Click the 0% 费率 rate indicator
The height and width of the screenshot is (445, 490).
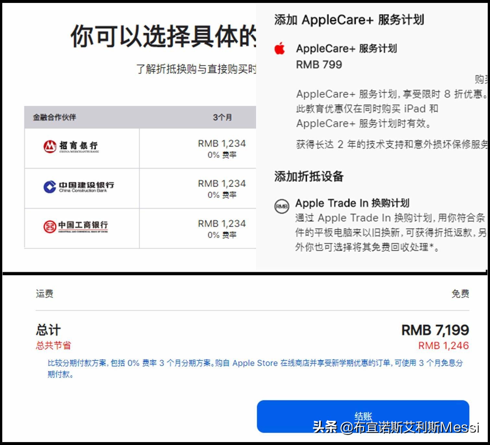click(223, 155)
